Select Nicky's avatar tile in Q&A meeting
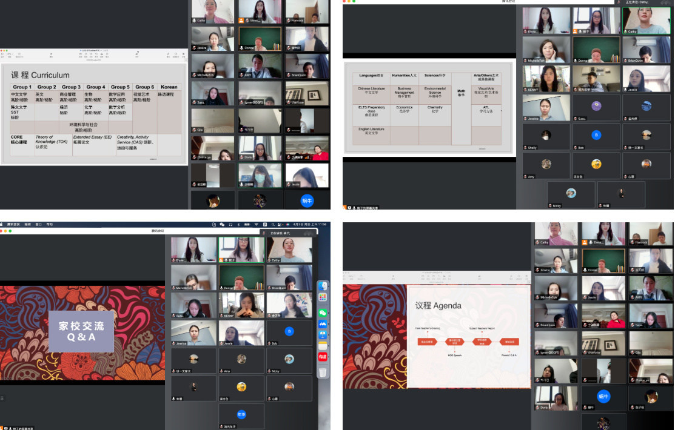Viewport: 675px width, 430px height. [289, 360]
